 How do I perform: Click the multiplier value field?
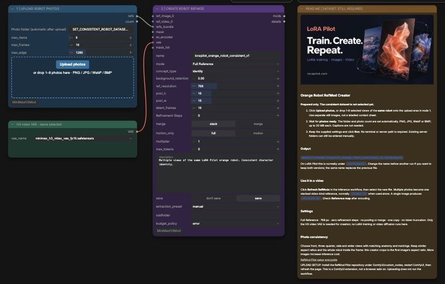[x=236, y=141]
